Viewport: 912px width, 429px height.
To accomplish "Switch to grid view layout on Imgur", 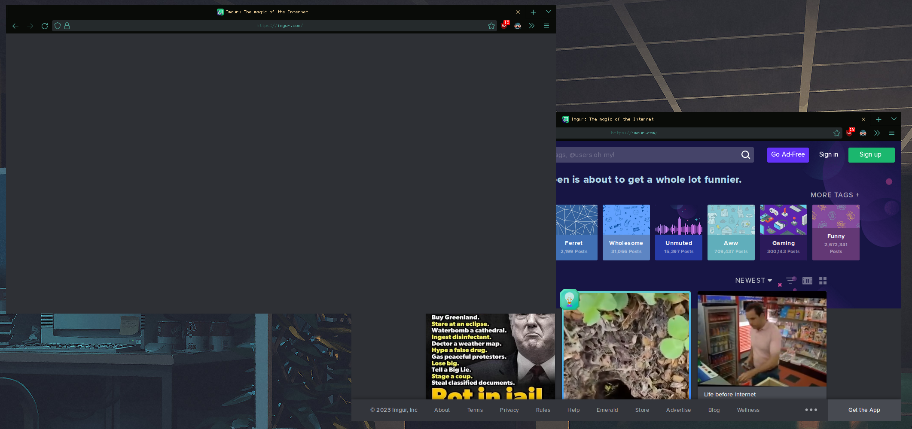I will pos(823,281).
